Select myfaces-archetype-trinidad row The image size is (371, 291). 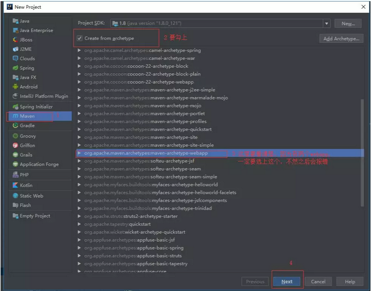219,209
